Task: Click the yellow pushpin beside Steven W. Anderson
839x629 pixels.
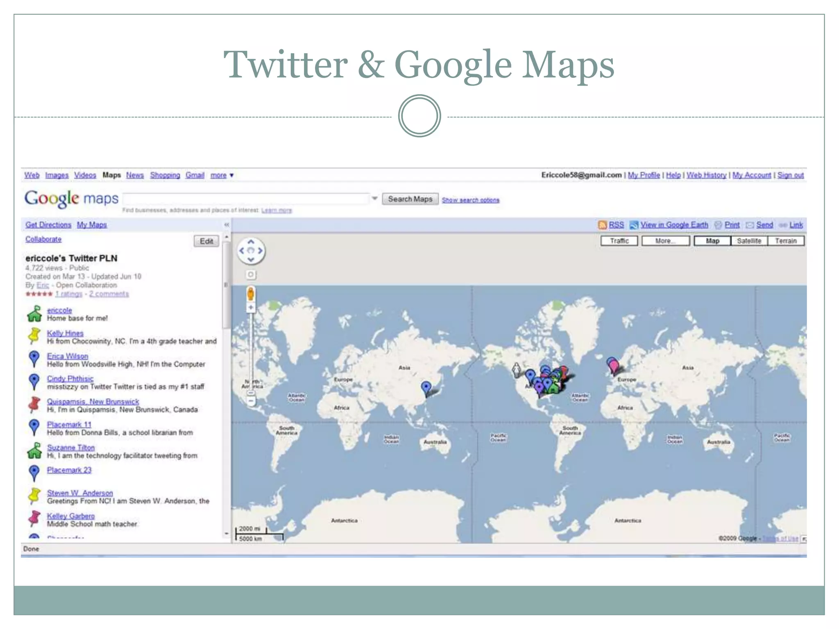Action: pyautogui.click(x=34, y=496)
